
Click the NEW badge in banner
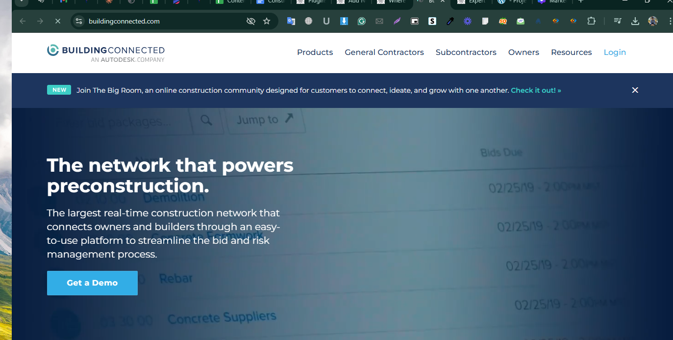click(59, 90)
